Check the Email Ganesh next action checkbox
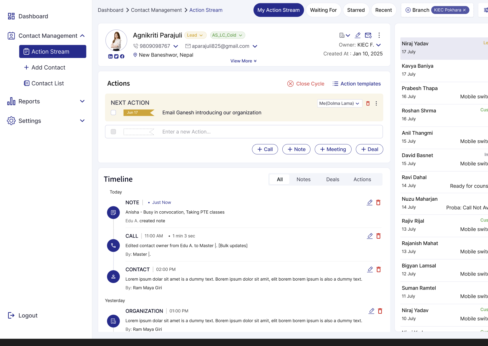488x346 pixels. [x=113, y=112]
